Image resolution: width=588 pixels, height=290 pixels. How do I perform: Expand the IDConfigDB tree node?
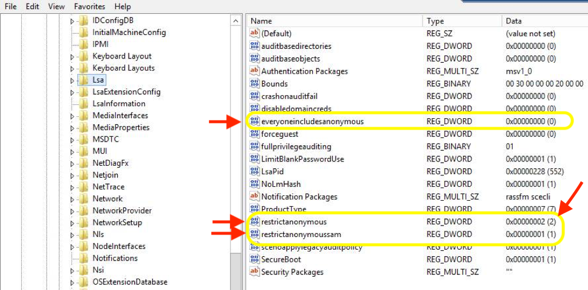[x=72, y=21]
